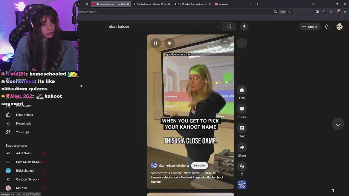The height and width of the screenshot is (196, 349).
Task: Open the Remix option showing 7
Action: point(242,166)
